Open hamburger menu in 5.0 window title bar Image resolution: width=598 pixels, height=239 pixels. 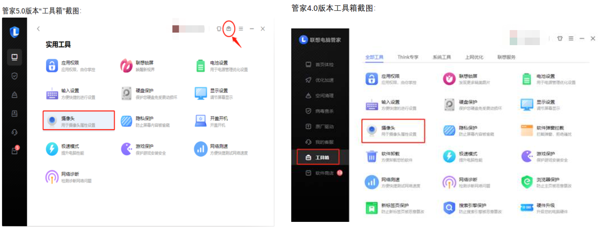pyautogui.click(x=241, y=29)
